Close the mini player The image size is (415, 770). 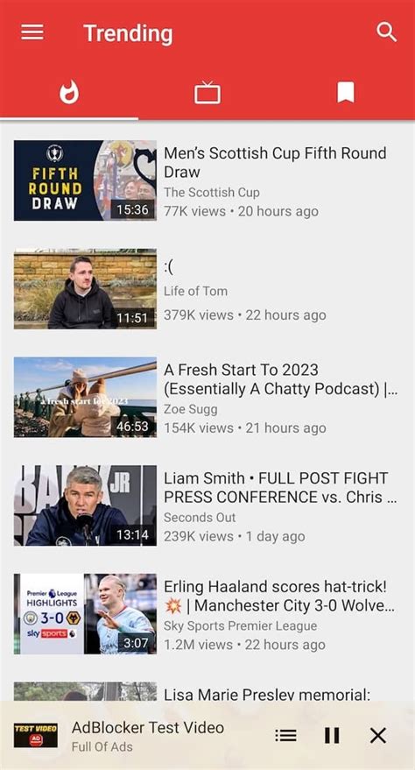(x=377, y=735)
